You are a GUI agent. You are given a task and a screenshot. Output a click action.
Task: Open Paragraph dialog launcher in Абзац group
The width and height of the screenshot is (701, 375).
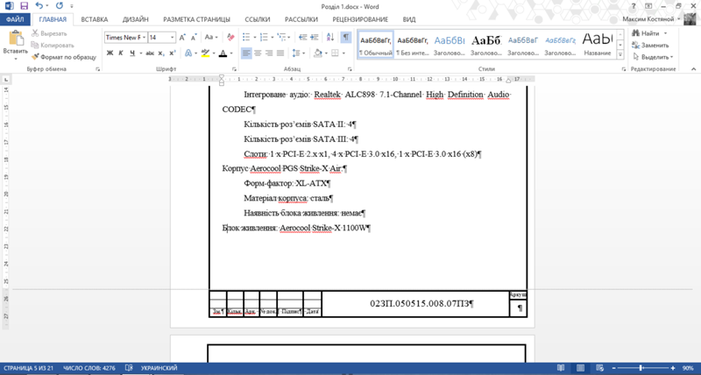click(350, 69)
